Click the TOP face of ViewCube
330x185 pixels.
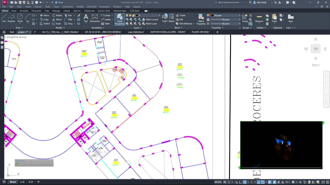click(316, 49)
